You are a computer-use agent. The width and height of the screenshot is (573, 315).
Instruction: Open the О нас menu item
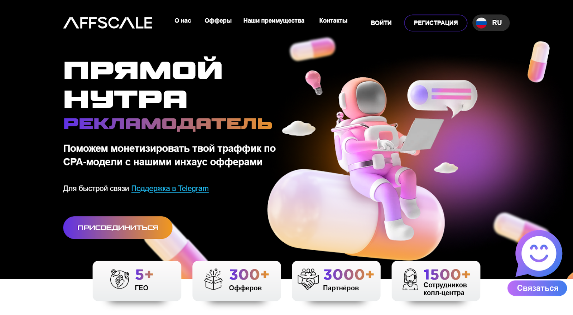(x=183, y=21)
